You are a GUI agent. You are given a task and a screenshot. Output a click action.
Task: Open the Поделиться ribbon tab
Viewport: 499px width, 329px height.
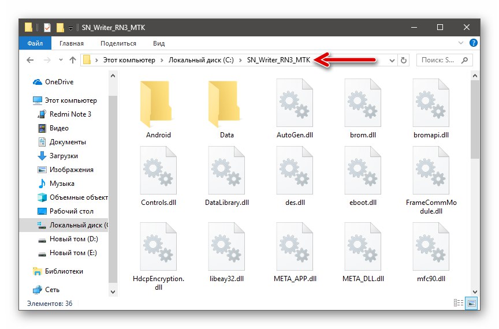[x=118, y=43]
